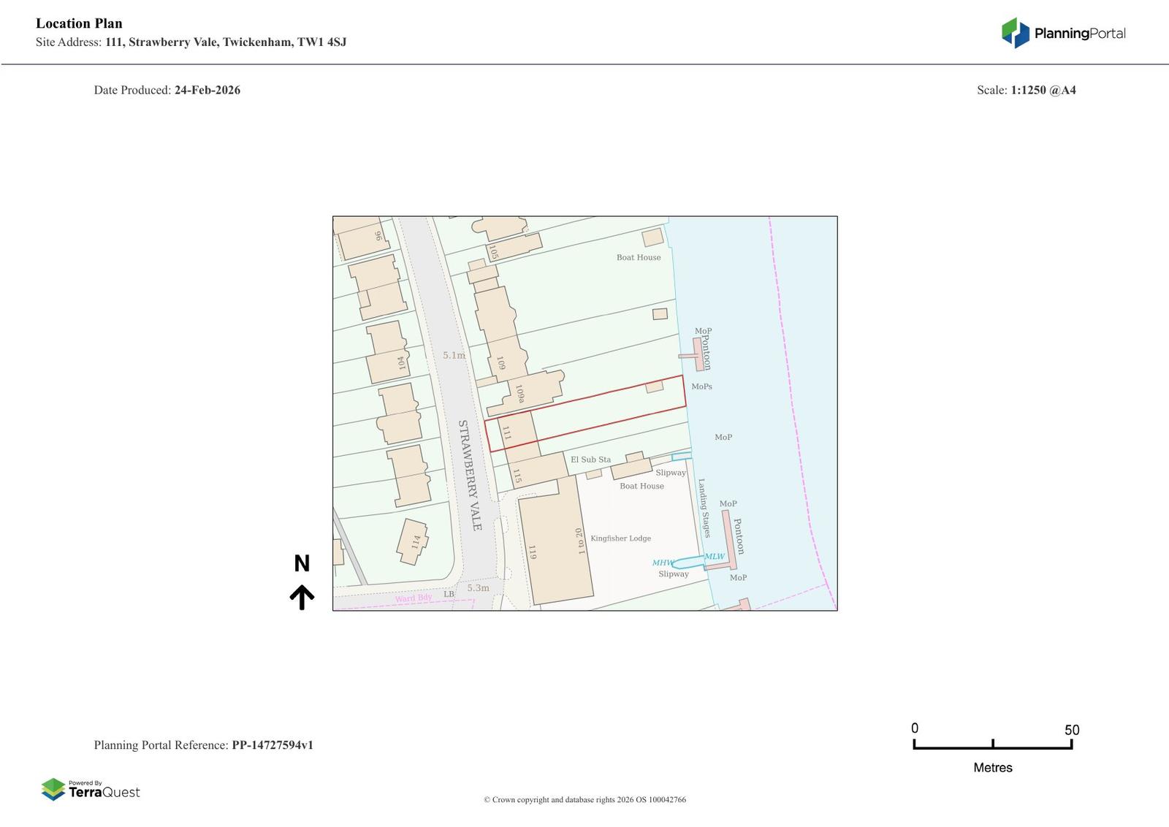This screenshot has height=827, width=1169.
Task: Click the Location Plan title
Action: click(x=79, y=23)
